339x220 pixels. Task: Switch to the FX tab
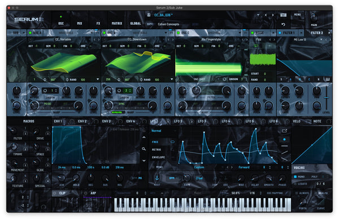click(x=98, y=23)
